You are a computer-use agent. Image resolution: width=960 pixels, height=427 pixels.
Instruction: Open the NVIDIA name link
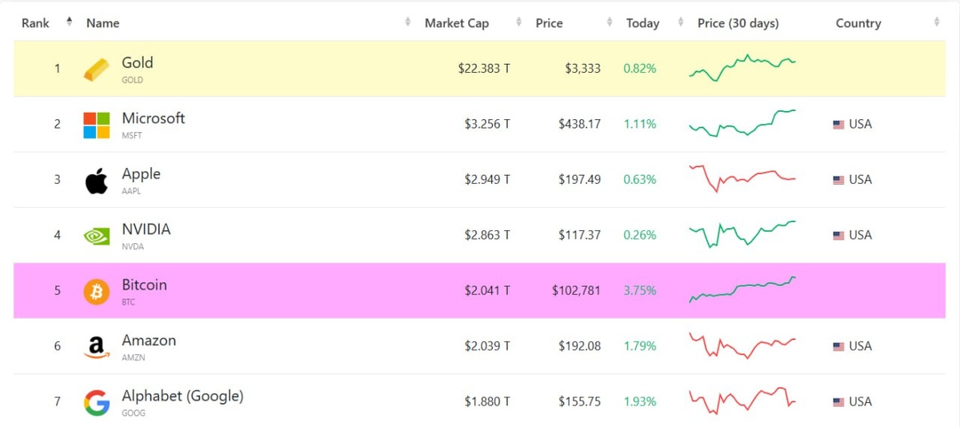[146, 229]
